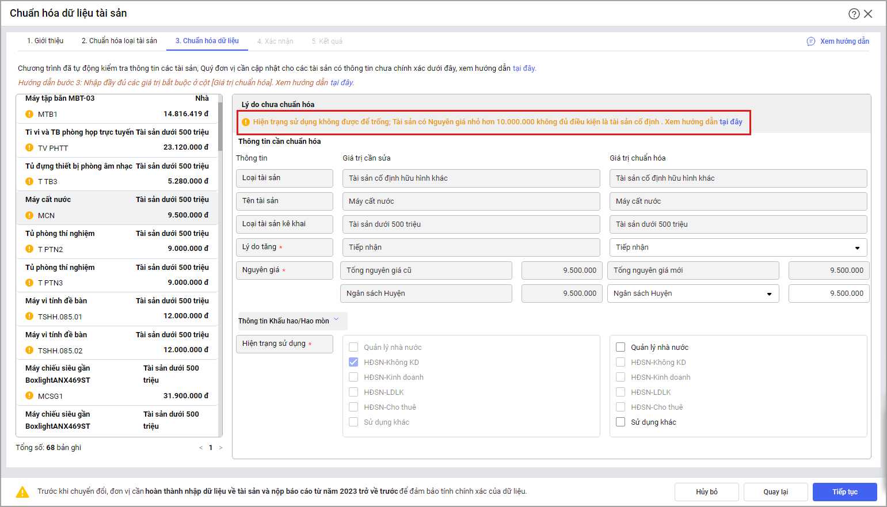Image resolution: width=887 pixels, height=507 pixels.
Task: Check Sử dụng khác in chuẩn hóa column
Action: 620,422
